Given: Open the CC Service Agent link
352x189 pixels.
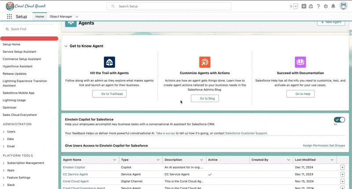Looking at the screenshot, I should pos(75,174).
